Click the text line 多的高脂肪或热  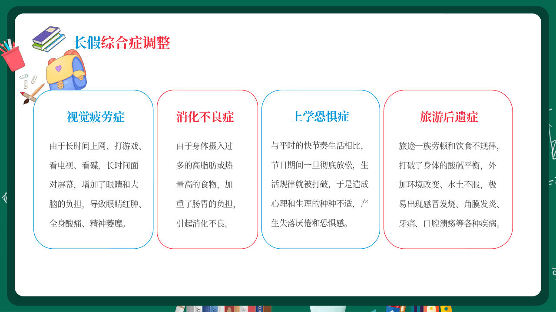point(205,166)
